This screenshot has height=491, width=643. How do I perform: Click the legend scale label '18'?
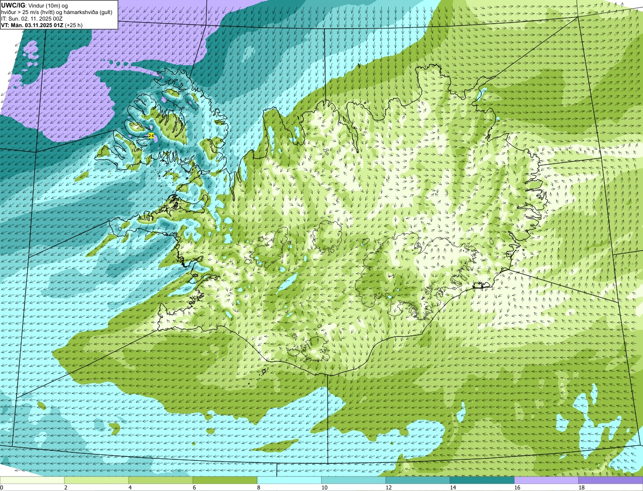582,487
